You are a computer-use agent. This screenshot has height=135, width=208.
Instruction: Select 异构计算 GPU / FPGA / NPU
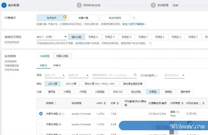(x=100, y=84)
